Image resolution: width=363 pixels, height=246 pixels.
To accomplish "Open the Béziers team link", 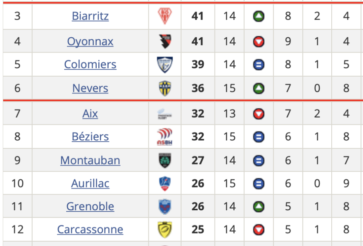I will pyautogui.click(x=90, y=136).
